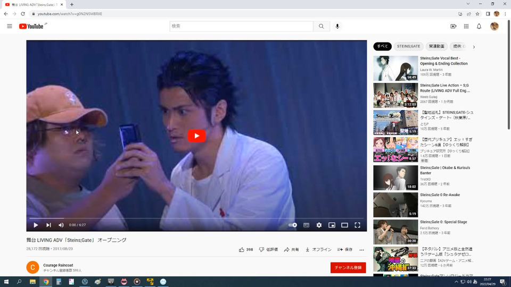511x287 pixels.
Task: Subscribe with the チャンネル登録 button
Action: pos(348,267)
